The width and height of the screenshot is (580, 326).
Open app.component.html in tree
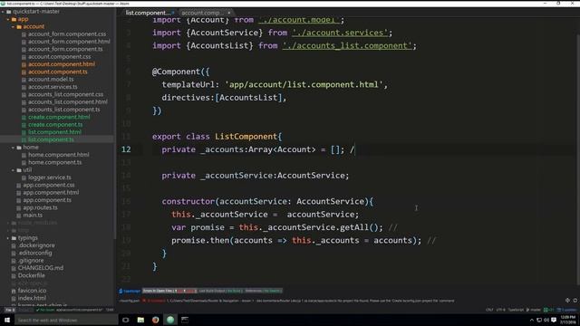[51, 193]
